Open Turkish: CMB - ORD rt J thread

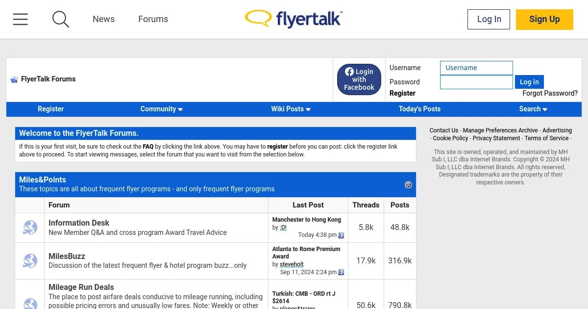304,297
